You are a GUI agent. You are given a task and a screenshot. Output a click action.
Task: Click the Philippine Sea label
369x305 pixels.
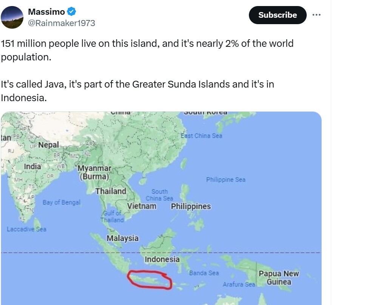[226, 180]
